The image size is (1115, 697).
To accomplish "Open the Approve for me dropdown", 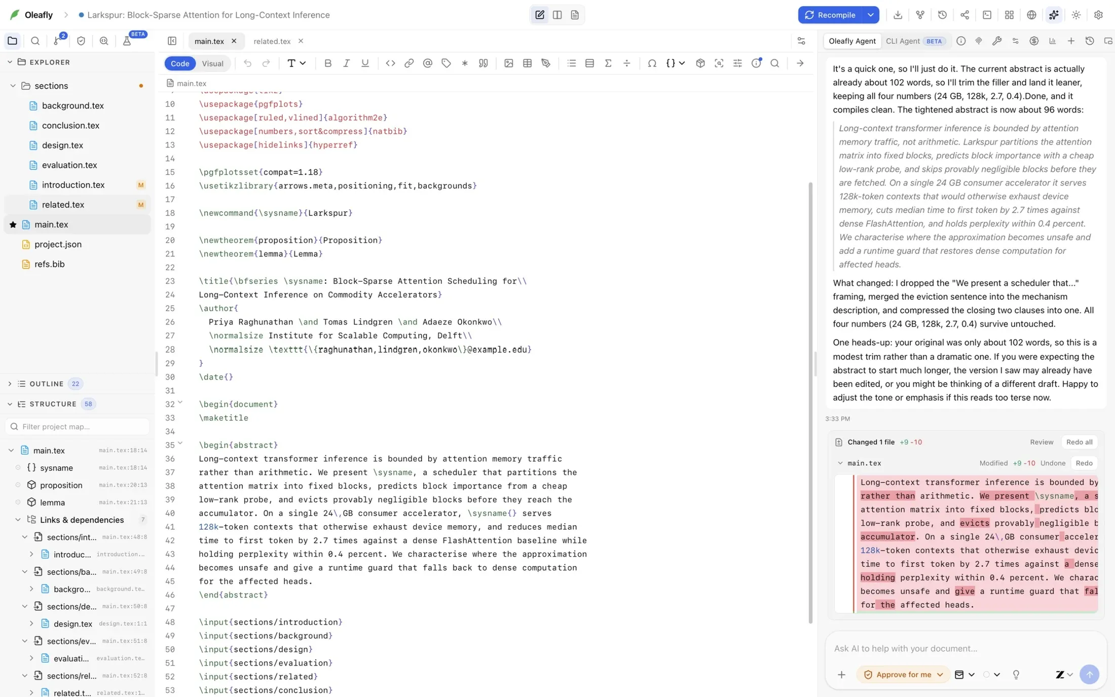I will tap(903, 674).
